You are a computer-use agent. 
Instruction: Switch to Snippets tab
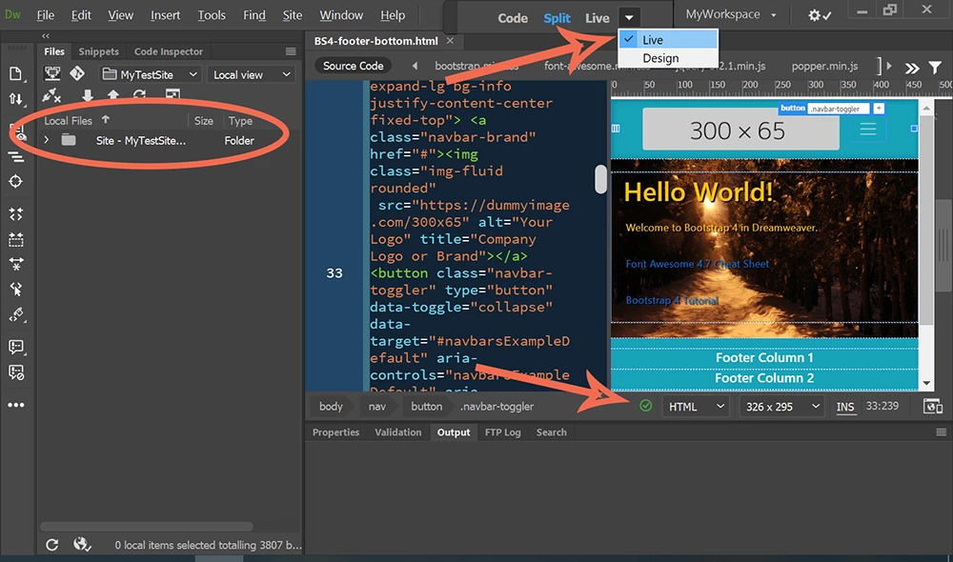[98, 51]
